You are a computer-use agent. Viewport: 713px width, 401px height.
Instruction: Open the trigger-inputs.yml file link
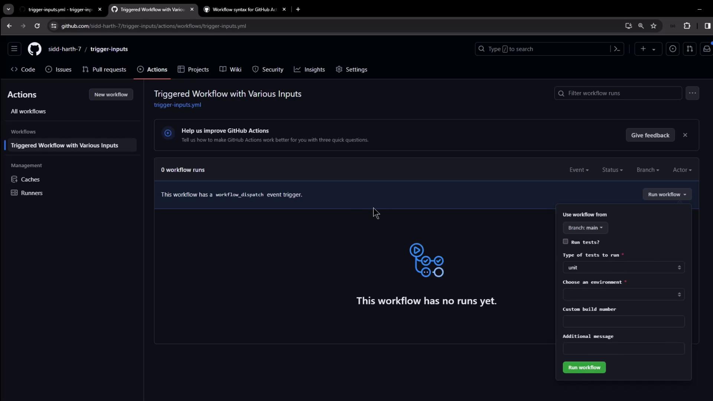point(178,105)
